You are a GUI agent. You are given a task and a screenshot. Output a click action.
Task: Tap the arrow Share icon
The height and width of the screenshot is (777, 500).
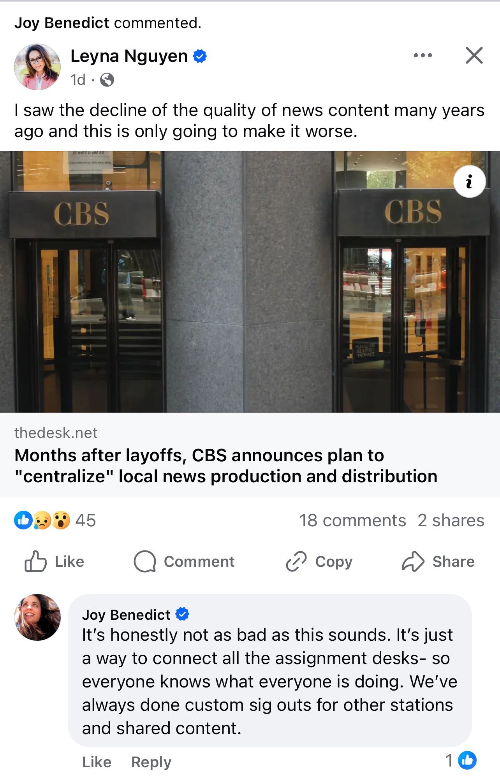click(x=413, y=561)
